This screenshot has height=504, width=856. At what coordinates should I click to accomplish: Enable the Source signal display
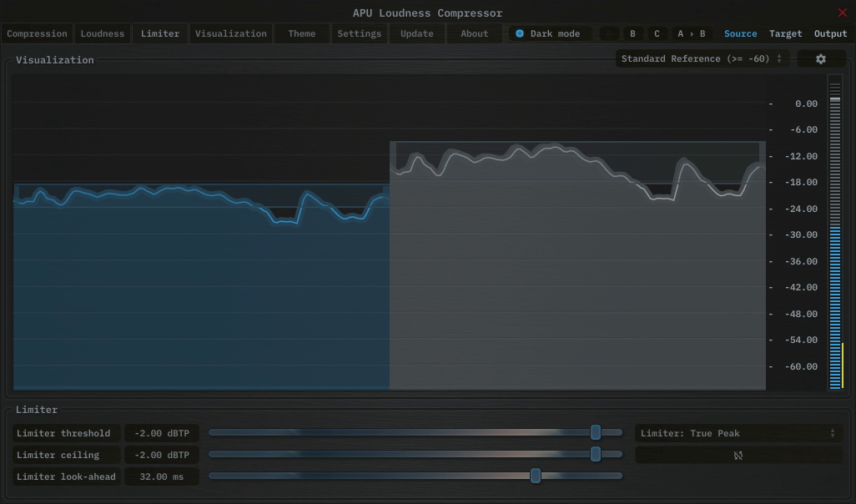pyautogui.click(x=740, y=33)
